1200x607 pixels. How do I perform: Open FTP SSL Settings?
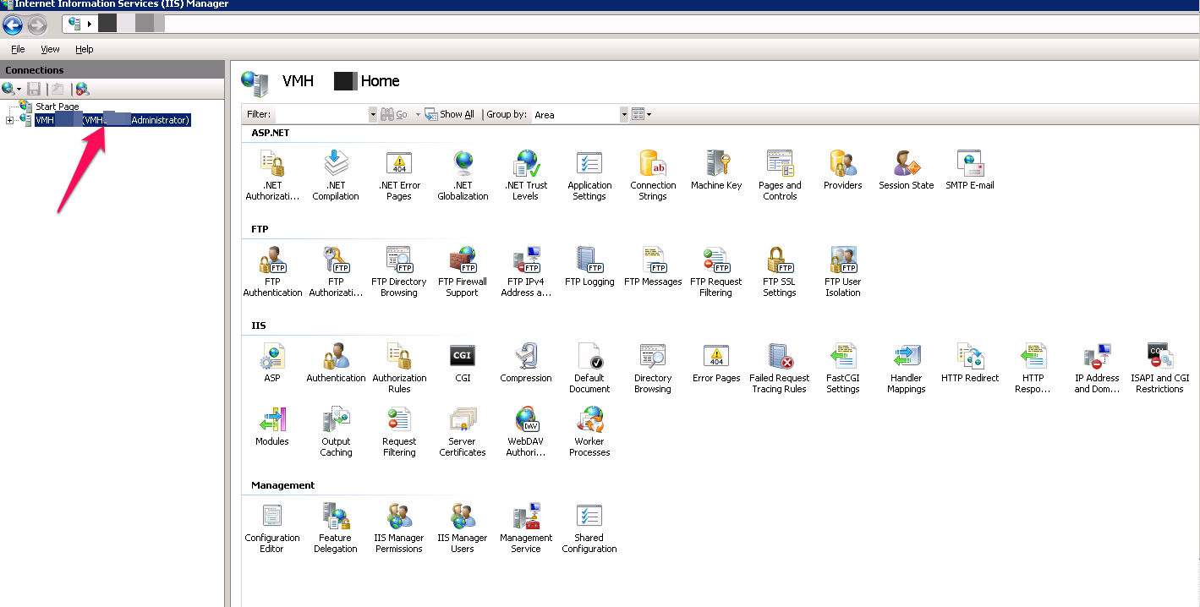(779, 266)
